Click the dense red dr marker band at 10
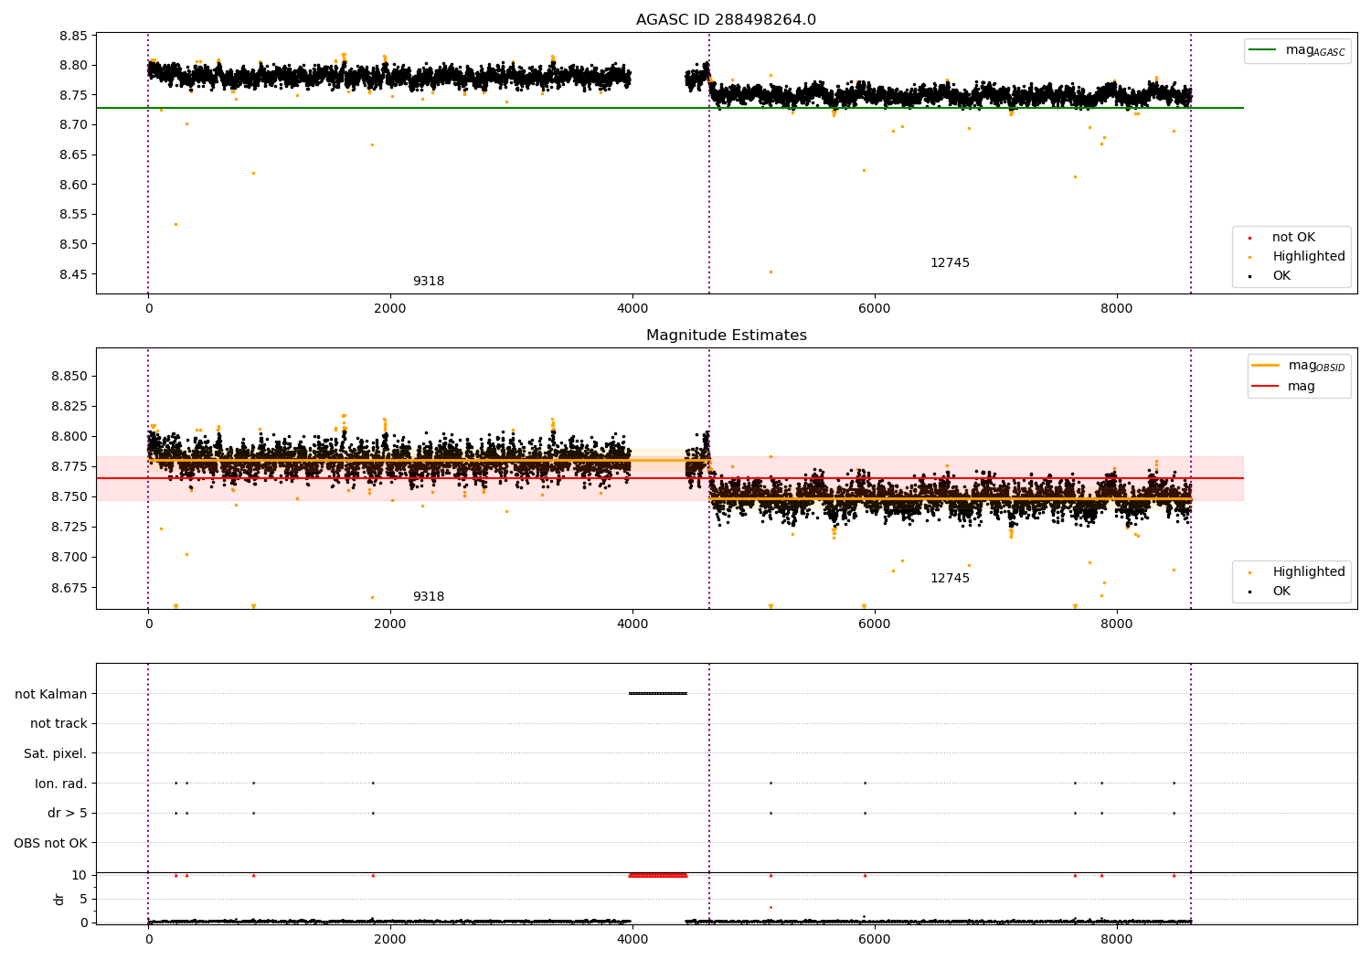The width and height of the screenshot is (1371, 960). tap(657, 875)
